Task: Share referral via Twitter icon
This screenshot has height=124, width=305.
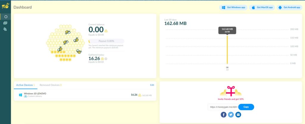Action: click(231, 115)
